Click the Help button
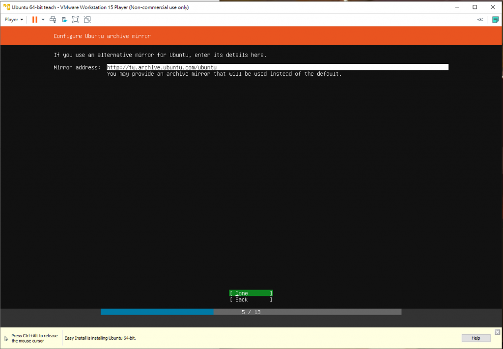Image resolution: width=503 pixels, height=349 pixels. click(x=475, y=338)
